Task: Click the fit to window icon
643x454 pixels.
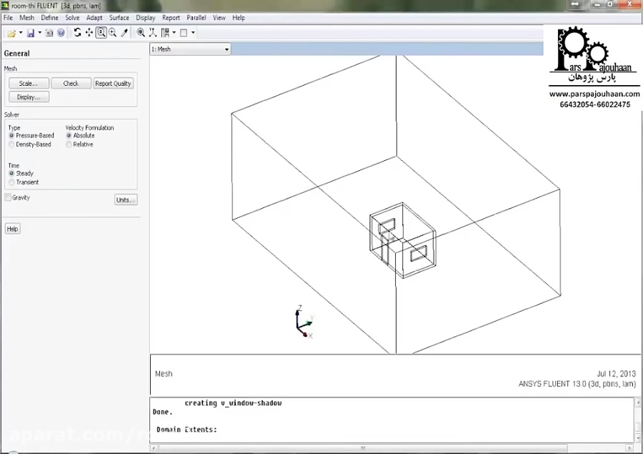Action: coord(141,33)
